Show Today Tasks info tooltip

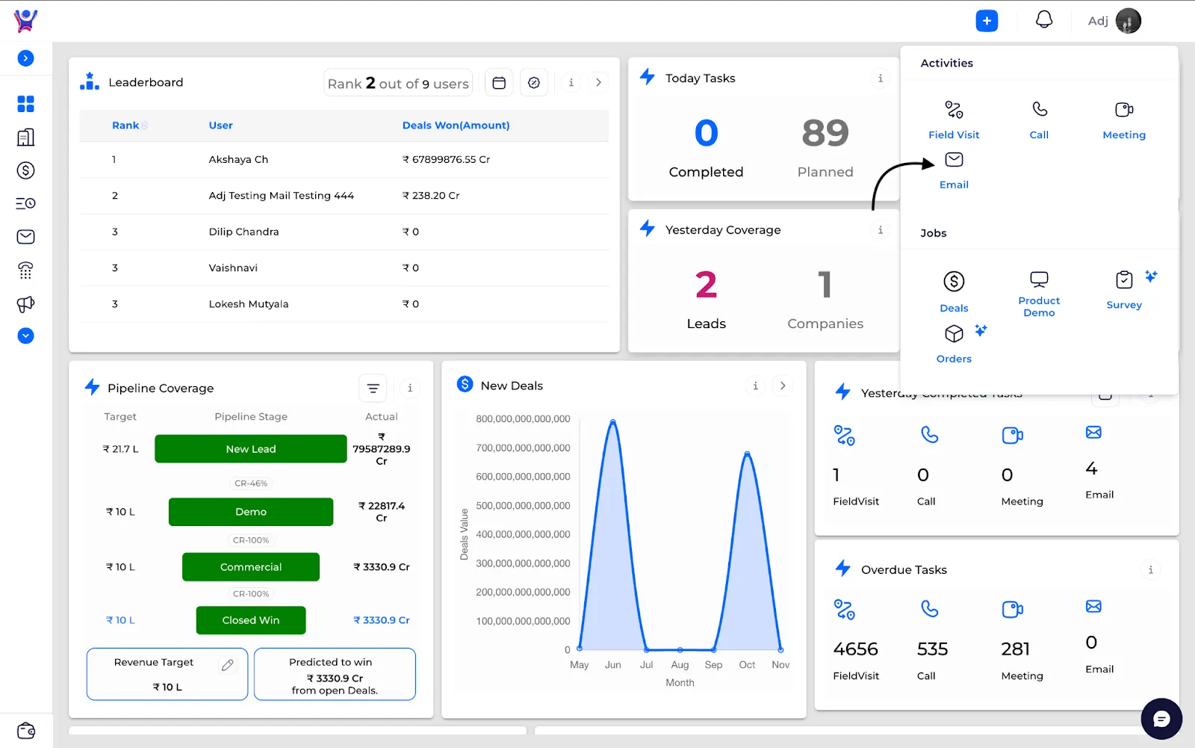[x=880, y=78]
